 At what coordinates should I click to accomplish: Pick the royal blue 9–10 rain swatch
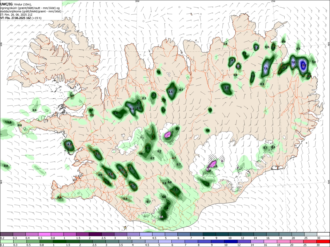[x=217, y=241]
